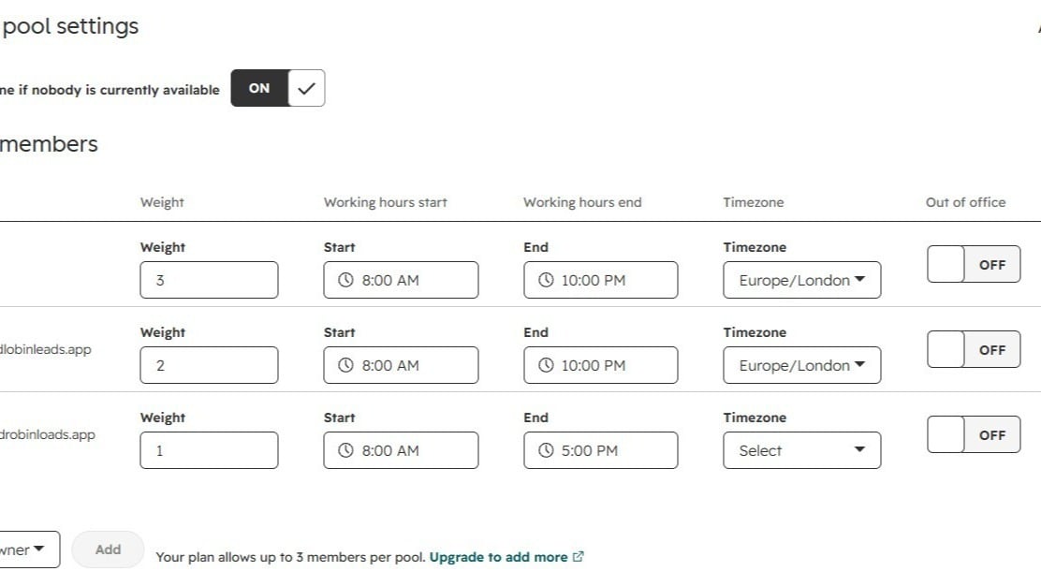Click the Working hours start column header
This screenshot has width=1041, height=586.
click(x=386, y=202)
